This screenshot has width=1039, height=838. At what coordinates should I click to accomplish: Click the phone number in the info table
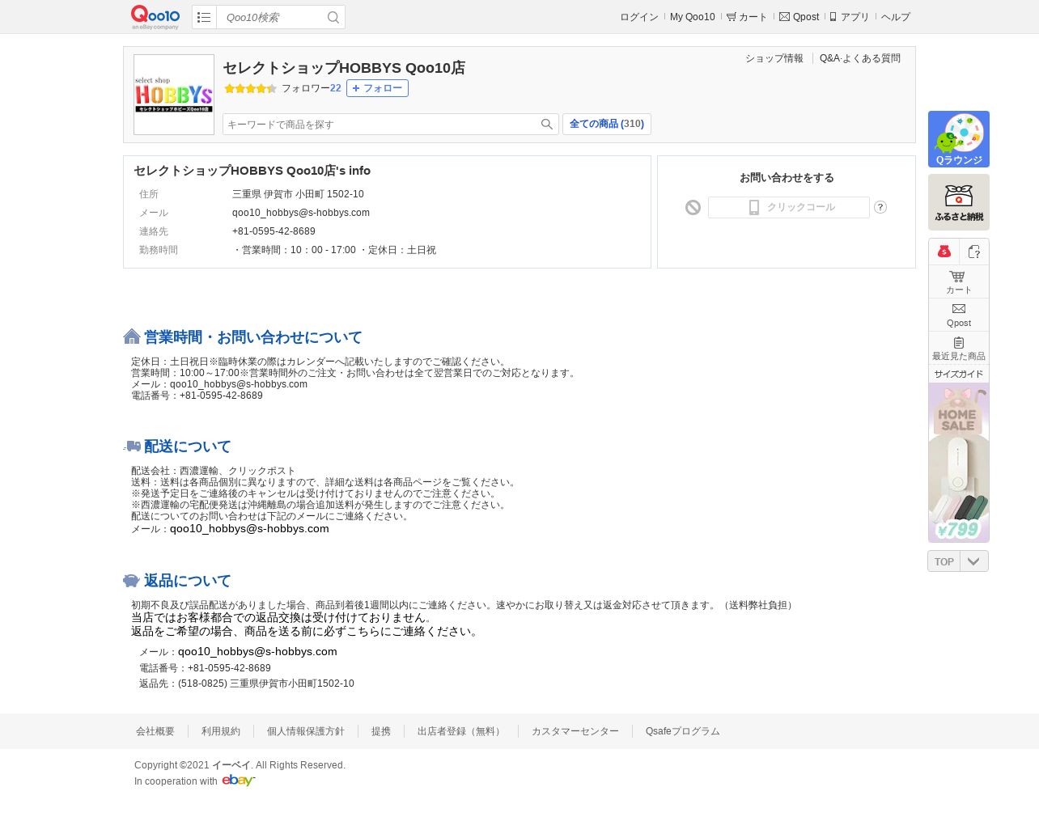tap(274, 231)
